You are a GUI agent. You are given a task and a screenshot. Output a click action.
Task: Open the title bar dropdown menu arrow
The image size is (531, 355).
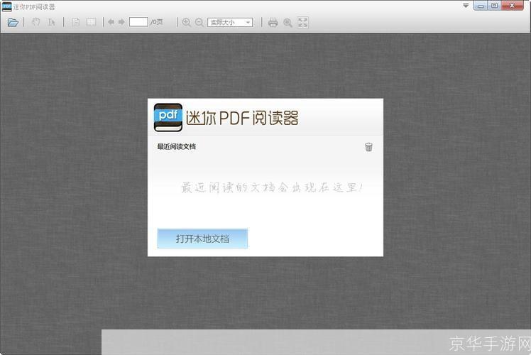[x=466, y=6]
